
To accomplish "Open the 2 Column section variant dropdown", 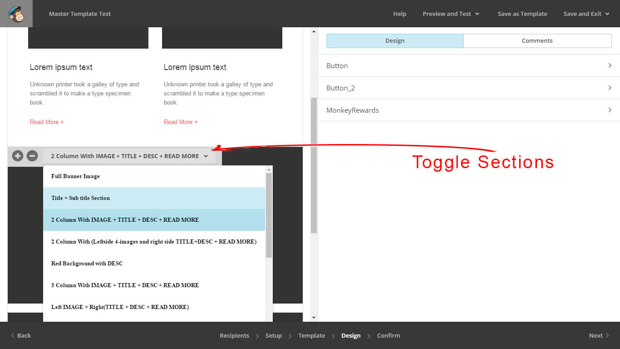I will pyautogui.click(x=129, y=156).
